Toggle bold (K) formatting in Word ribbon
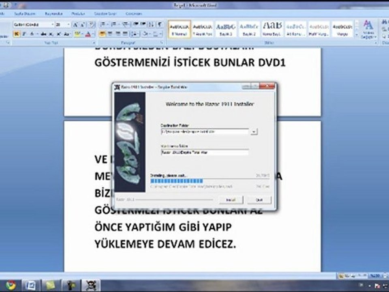 (16, 34)
